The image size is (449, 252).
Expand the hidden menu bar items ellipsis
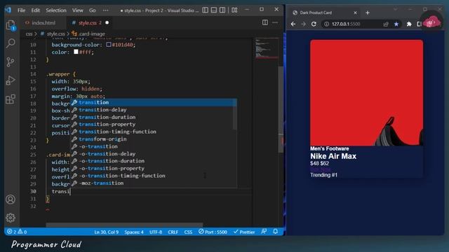tap(106, 10)
